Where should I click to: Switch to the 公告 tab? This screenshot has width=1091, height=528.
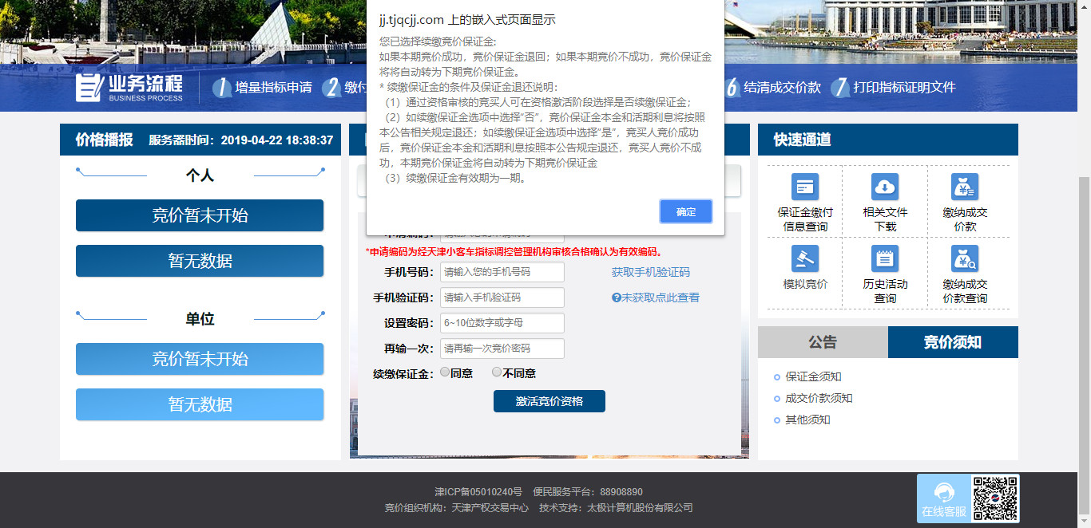point(823,342)
